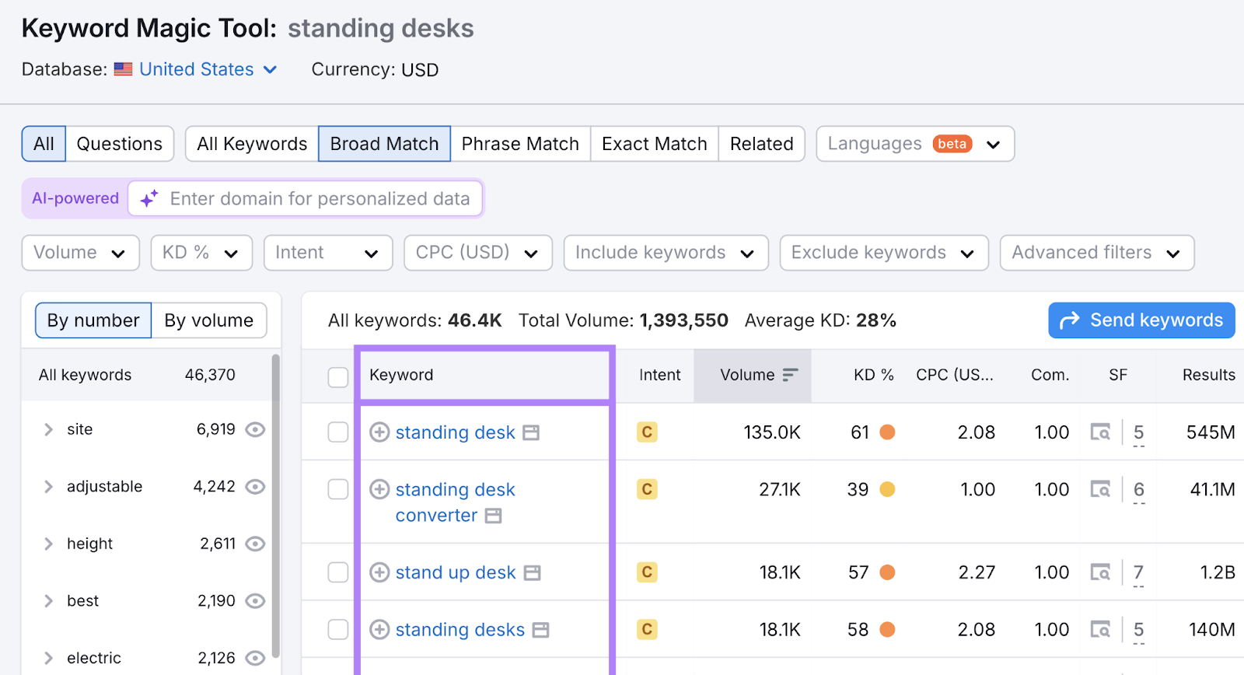Image resolution: width=1244 pixels, height=675 pixels.
Task: Toggle the eye icon for the site group
Action: pos(255,429)
